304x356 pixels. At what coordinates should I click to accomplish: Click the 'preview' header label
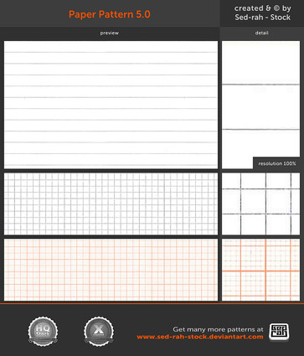point(110,33)
